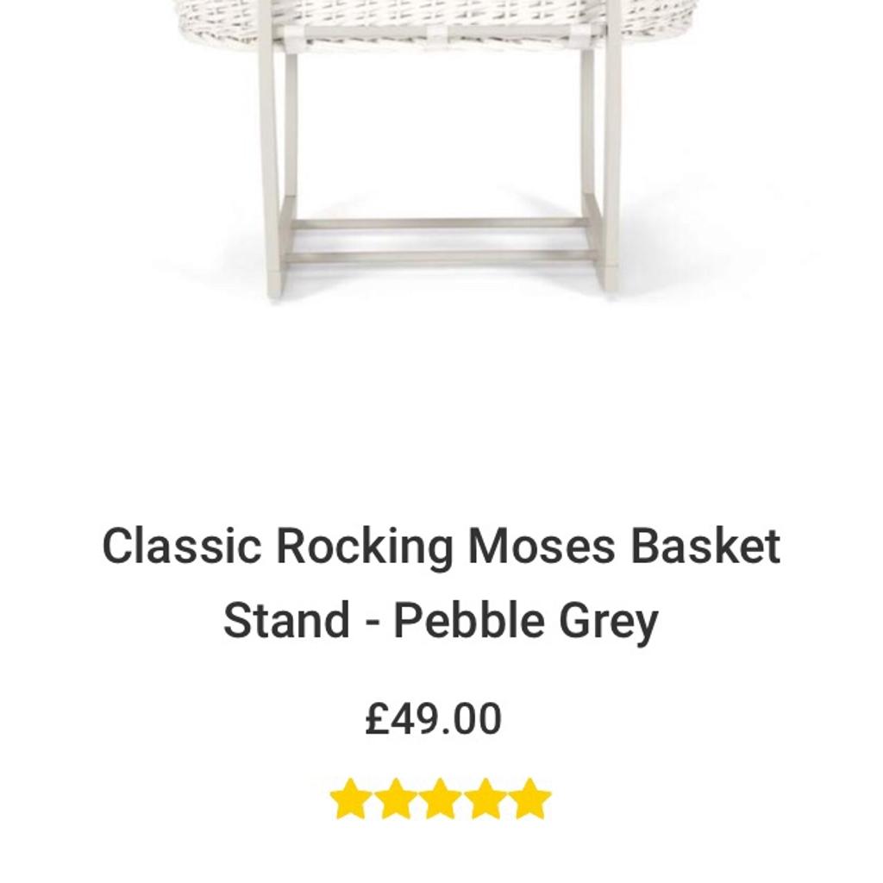
Task: Click the £49.00 price text
Action: coord(433,719)
